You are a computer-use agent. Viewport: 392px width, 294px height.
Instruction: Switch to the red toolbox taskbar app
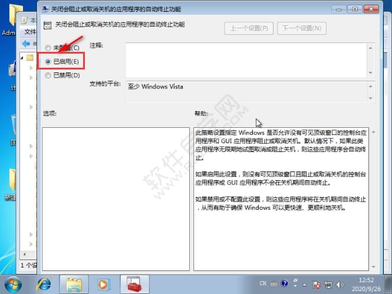tap(134, 285)
